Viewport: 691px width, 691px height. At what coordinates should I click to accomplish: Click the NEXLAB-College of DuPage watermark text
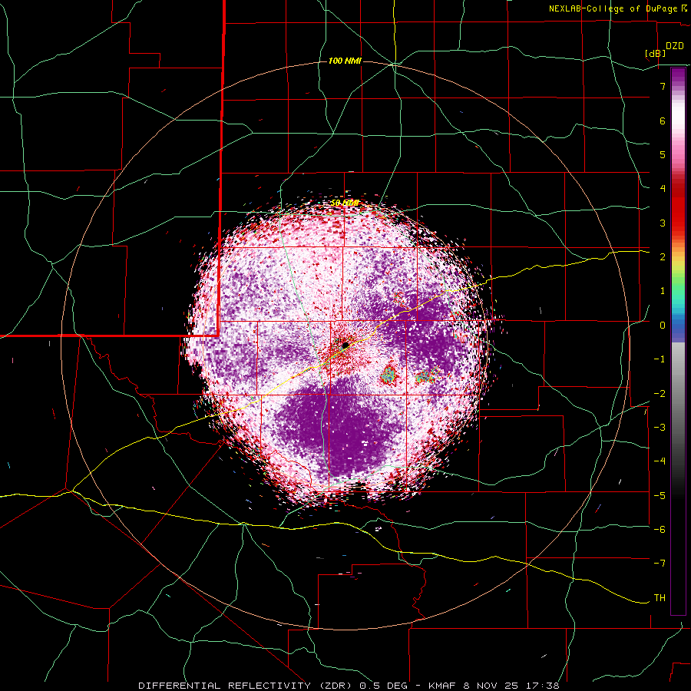pos(613,8)
